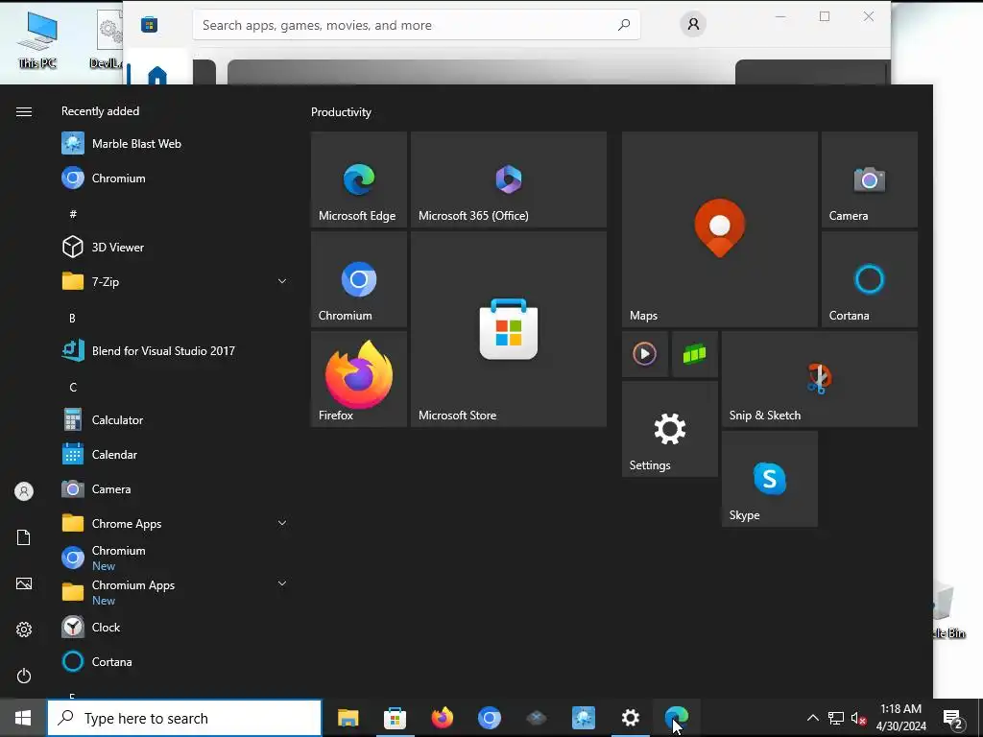Open Microsoft Store from the taskbar
Viewport: 983px width, 737px height.
pyautogui.click(x=395, y=718)
